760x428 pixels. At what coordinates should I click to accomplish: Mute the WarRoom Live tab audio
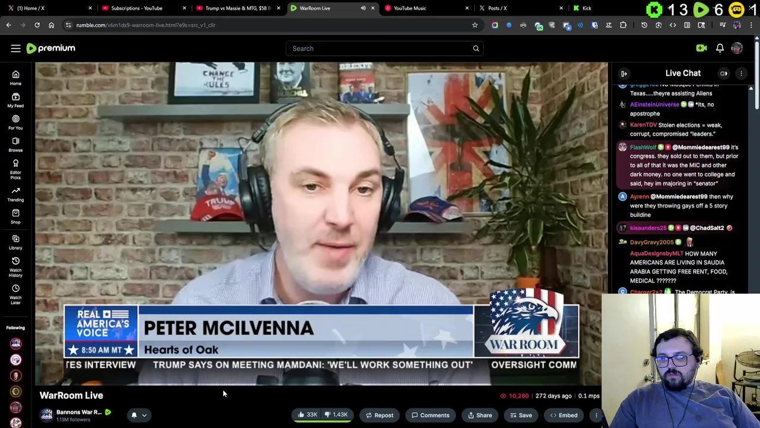tap(363, 8)
